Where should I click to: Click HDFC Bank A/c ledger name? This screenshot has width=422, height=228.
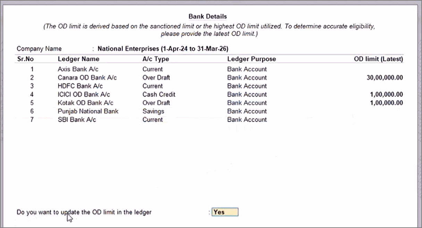click(x=80, y=86)
